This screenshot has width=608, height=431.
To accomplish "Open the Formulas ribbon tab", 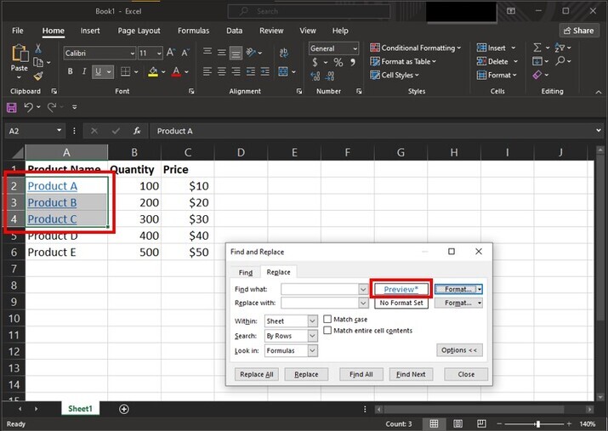I will (x=193, y=31).
